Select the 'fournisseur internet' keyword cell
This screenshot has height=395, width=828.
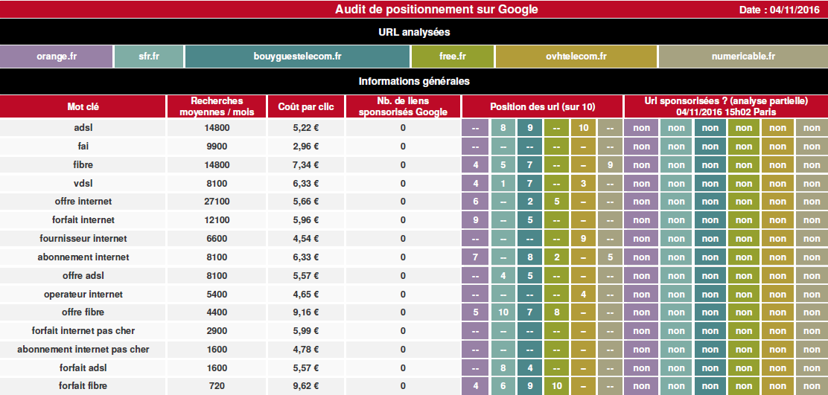[x=83, y=238]
